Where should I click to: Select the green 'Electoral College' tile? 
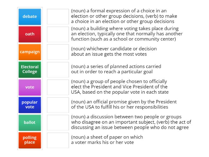(x=30, y=70)
